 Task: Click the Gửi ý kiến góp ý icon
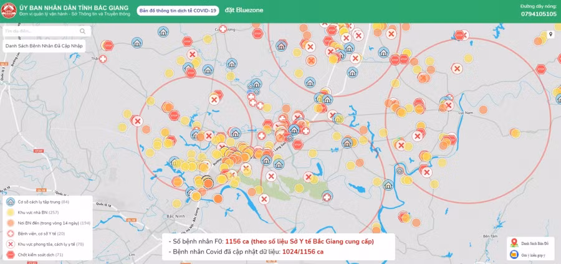click(x=513, y=255)
